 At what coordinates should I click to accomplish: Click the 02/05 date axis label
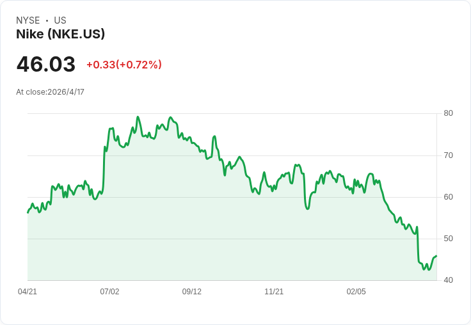tap(356, 292)
